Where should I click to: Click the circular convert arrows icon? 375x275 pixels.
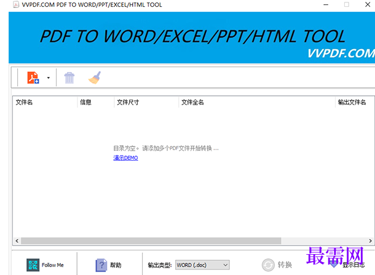pyautogui.click(x=268, y=265)
